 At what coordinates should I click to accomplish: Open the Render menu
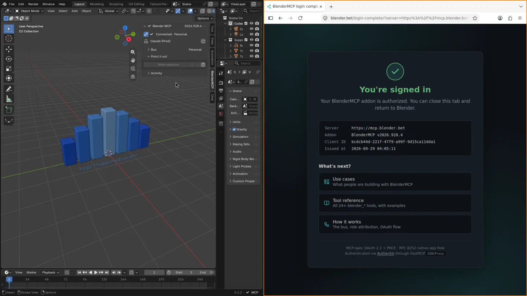click(33, 4)
